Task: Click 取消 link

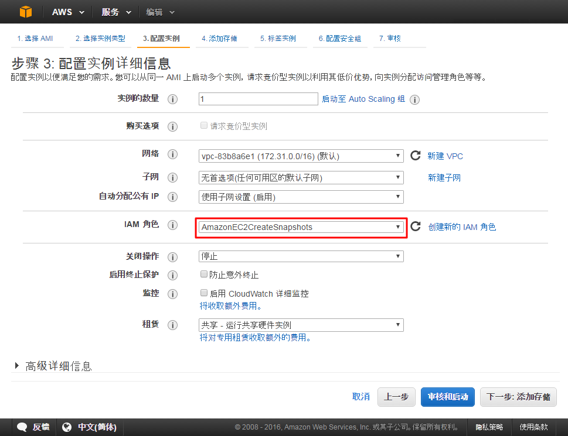Action: tap(361, 397)
